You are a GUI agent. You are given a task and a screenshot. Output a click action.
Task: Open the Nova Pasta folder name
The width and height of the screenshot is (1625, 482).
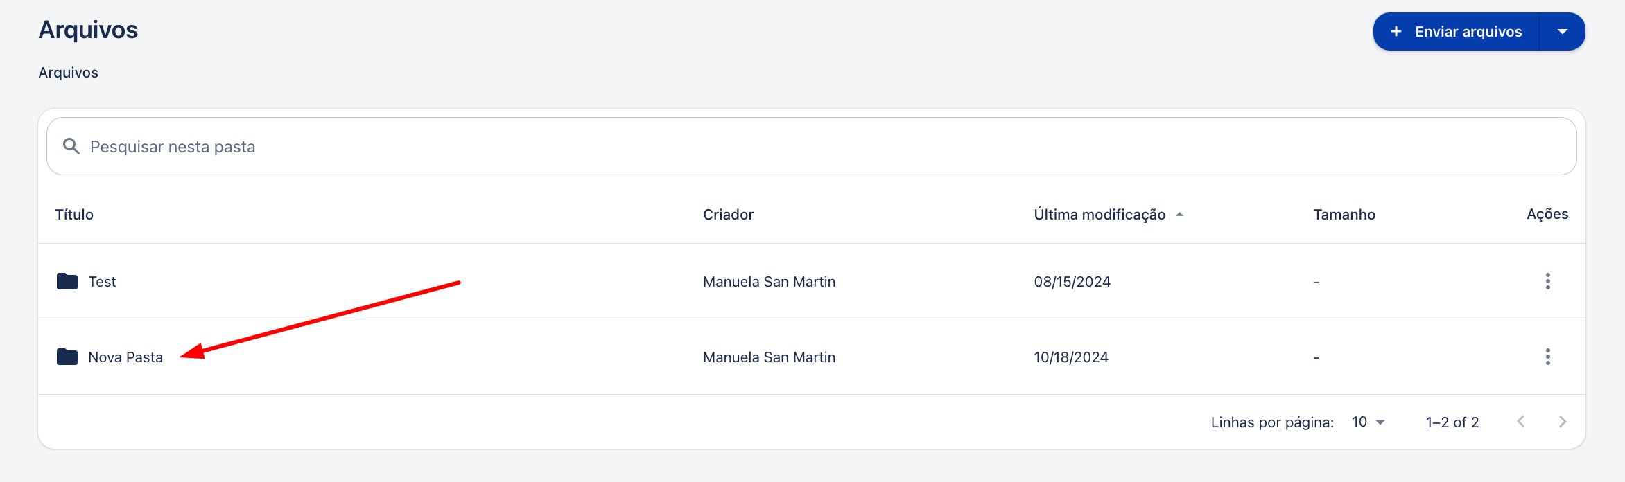click(x=125, y=357)
